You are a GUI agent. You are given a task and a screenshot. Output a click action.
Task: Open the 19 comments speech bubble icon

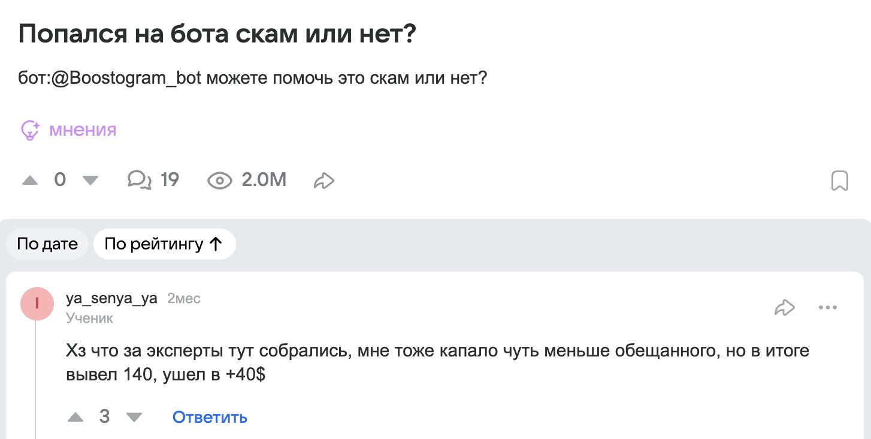pyautogui.click(x=140, y=180)
